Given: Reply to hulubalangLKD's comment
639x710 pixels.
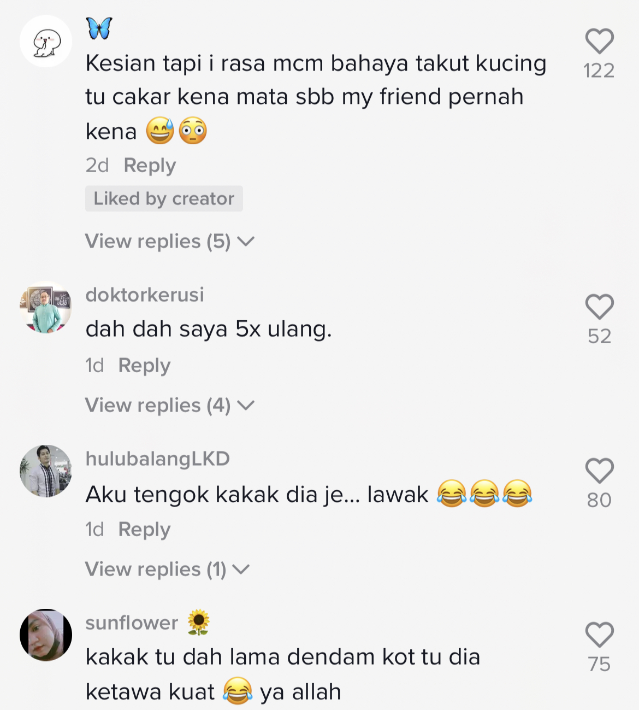Looking at the screenshot, I should 144,530.
